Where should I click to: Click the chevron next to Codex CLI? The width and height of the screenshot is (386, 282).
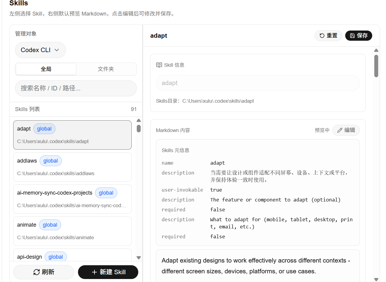click(56, 50)
